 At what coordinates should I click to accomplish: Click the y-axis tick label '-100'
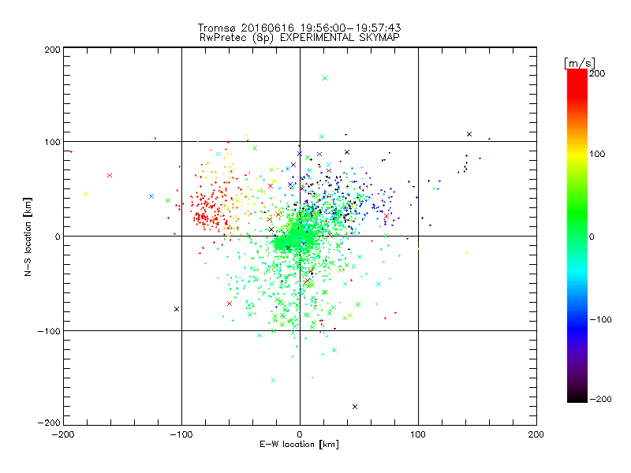[49, 331]
